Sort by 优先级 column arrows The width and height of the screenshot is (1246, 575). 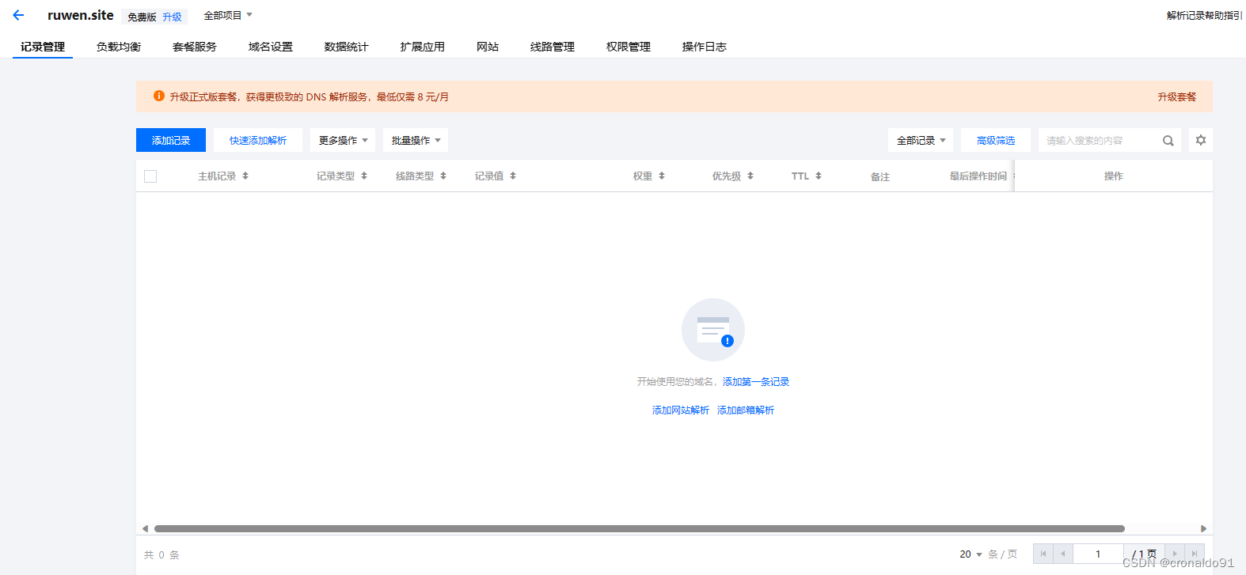coord(750,176)
